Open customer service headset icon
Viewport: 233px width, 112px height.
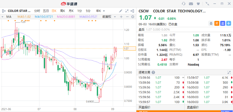click(184, 4)
